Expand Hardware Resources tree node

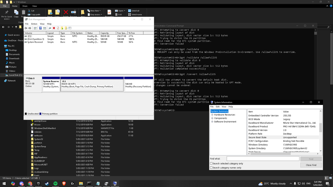212,115
